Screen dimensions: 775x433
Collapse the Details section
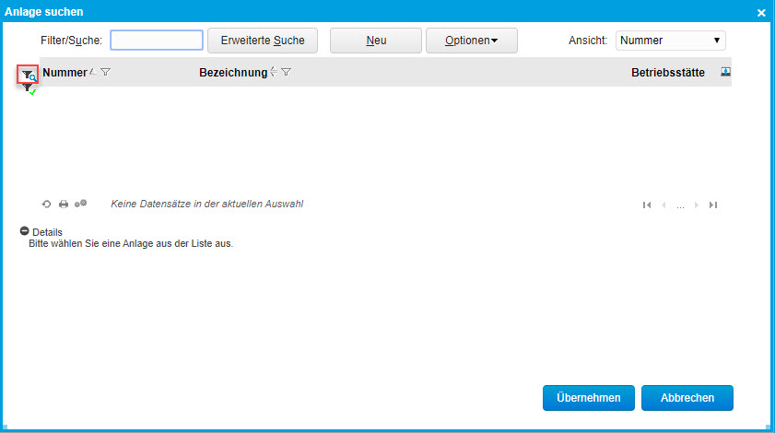click(x=24, y=231)
